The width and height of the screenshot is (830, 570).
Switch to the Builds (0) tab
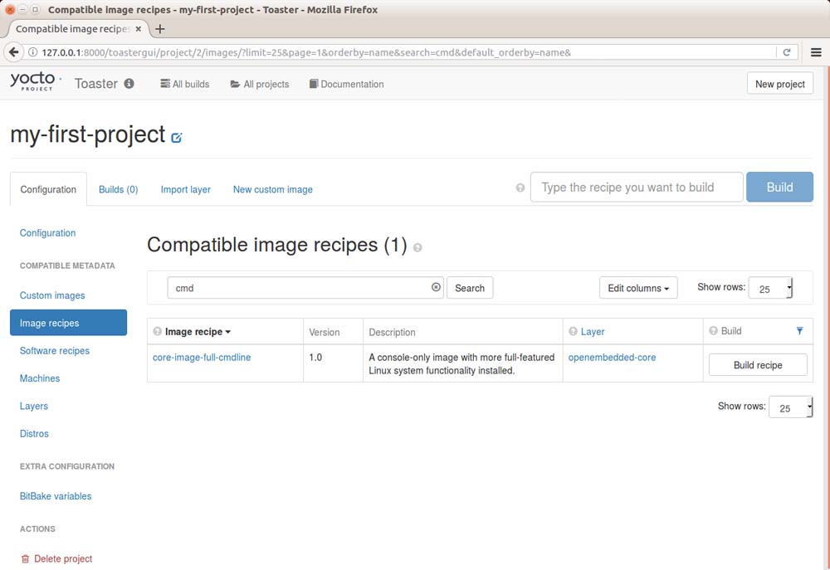click(x=118, y=189)
